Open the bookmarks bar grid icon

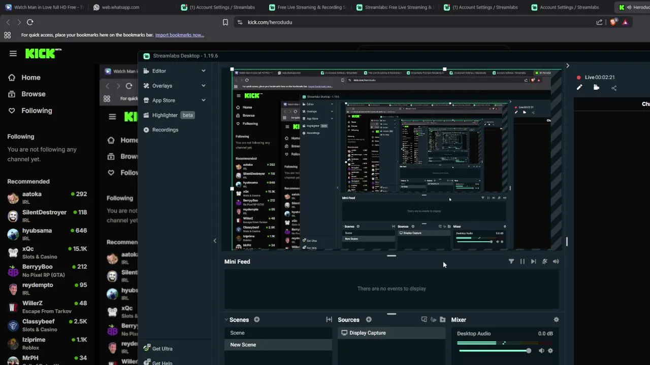pos(7,35)
